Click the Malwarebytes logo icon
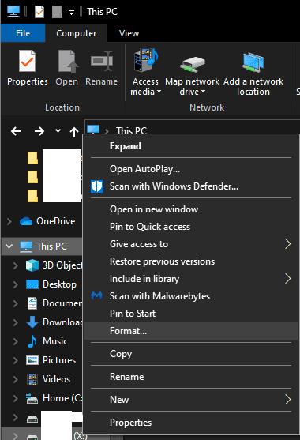Viewport: 300px width, 440px height. 97,295
